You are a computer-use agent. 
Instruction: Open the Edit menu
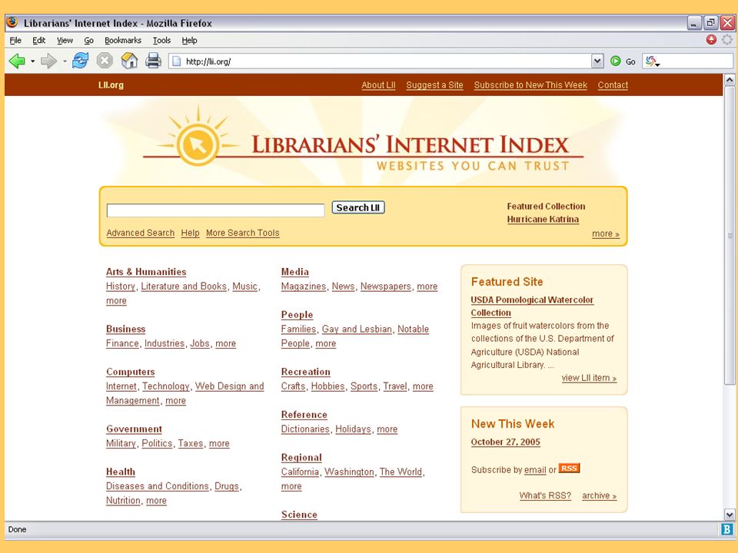(38, 41)
